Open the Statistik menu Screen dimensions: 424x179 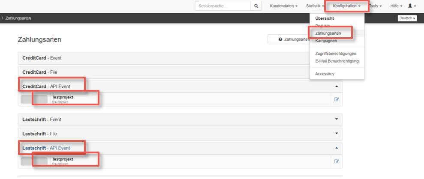315,6
